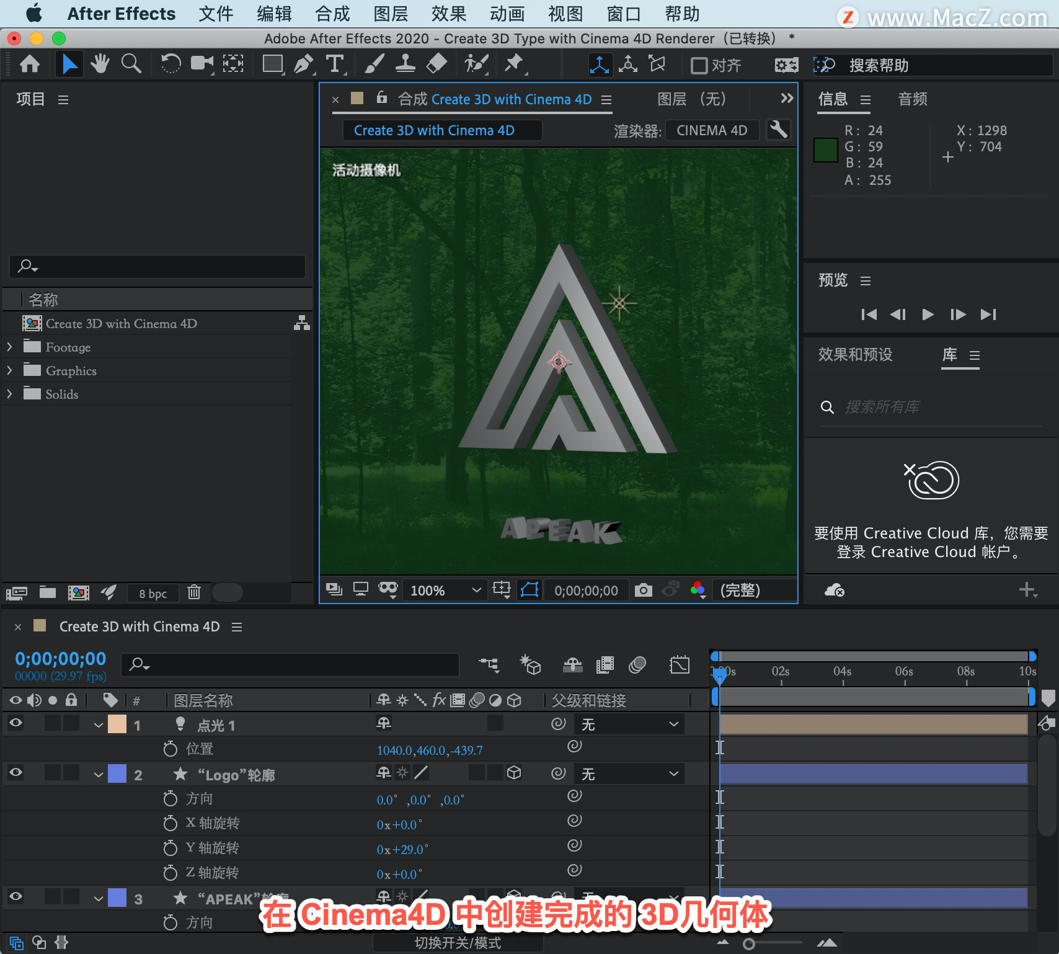Click the 8 bpc color depth button
1059x954 pixels.
153,594
